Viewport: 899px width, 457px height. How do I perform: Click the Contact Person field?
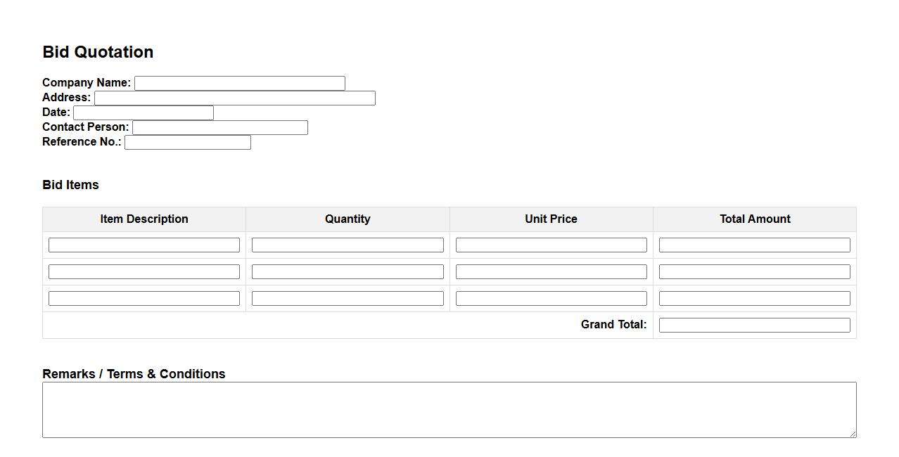(219, 127)
